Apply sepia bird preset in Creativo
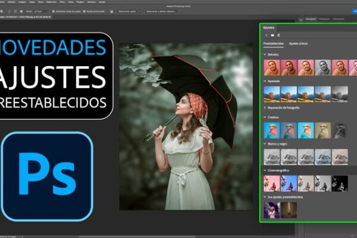Viewport: 357px width, 238px height. [323, 130]
